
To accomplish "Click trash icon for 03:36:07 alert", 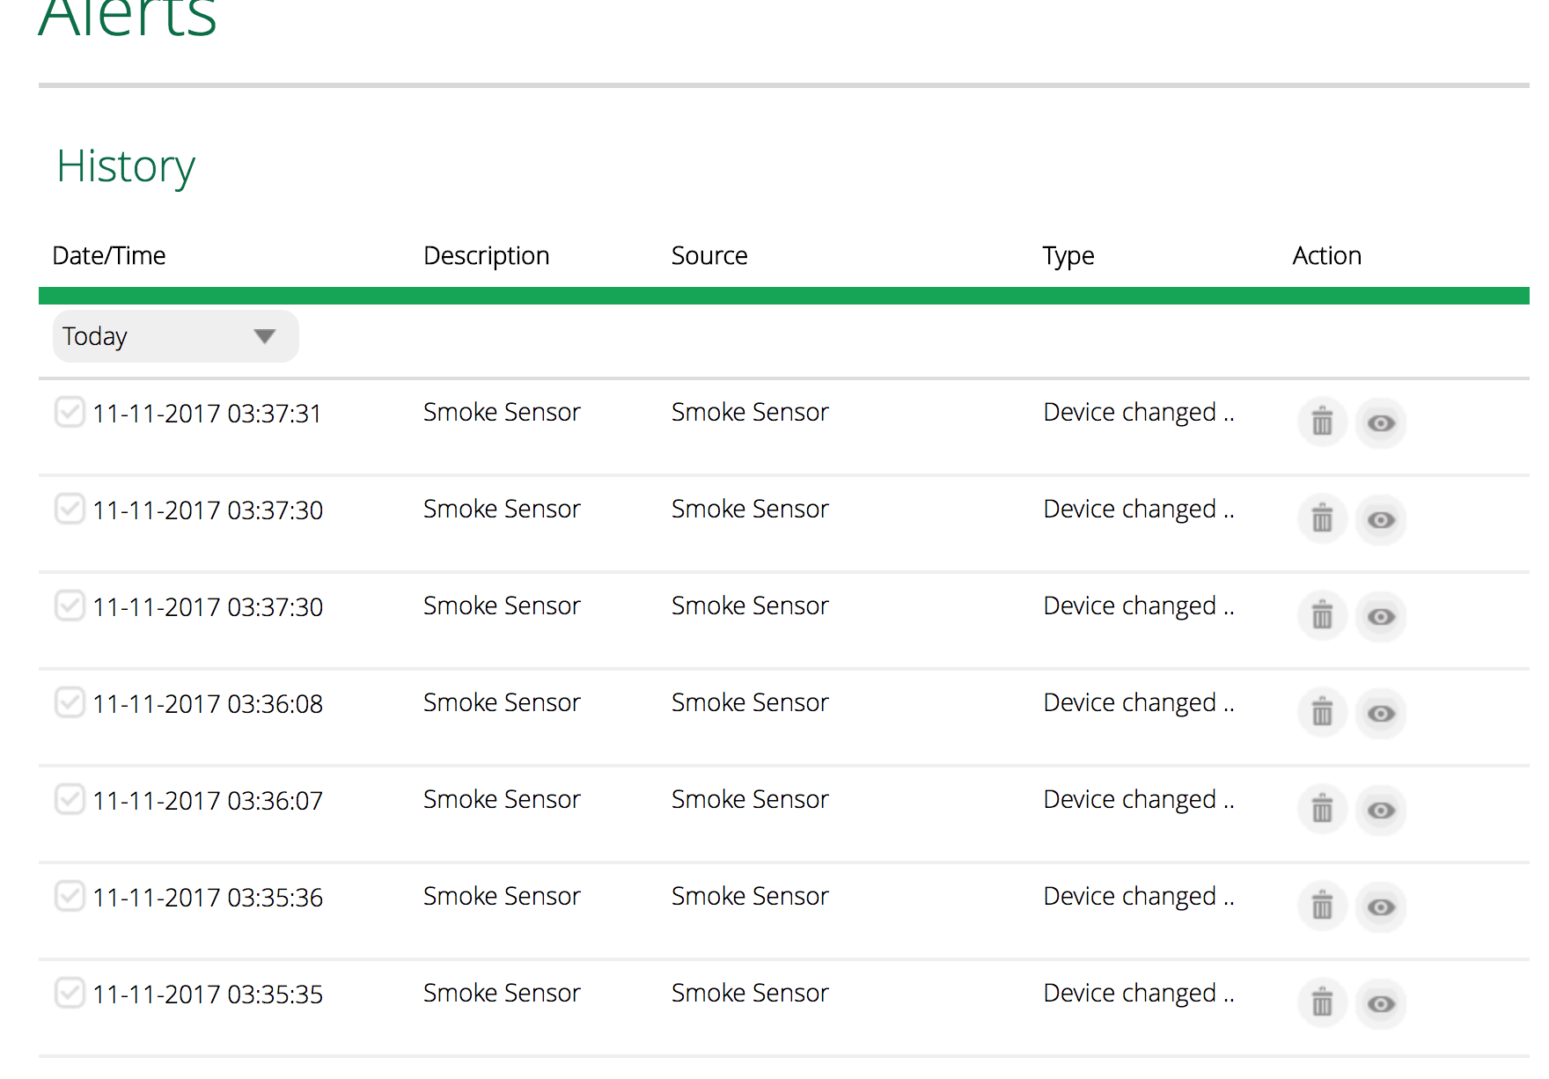I will pyautogui.click(x=1322, y=810).
